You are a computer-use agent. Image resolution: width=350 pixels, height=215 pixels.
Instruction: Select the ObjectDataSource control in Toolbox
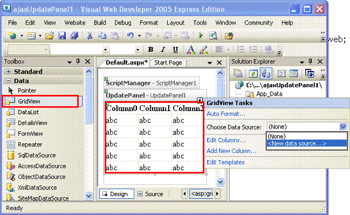click(36, 177)
